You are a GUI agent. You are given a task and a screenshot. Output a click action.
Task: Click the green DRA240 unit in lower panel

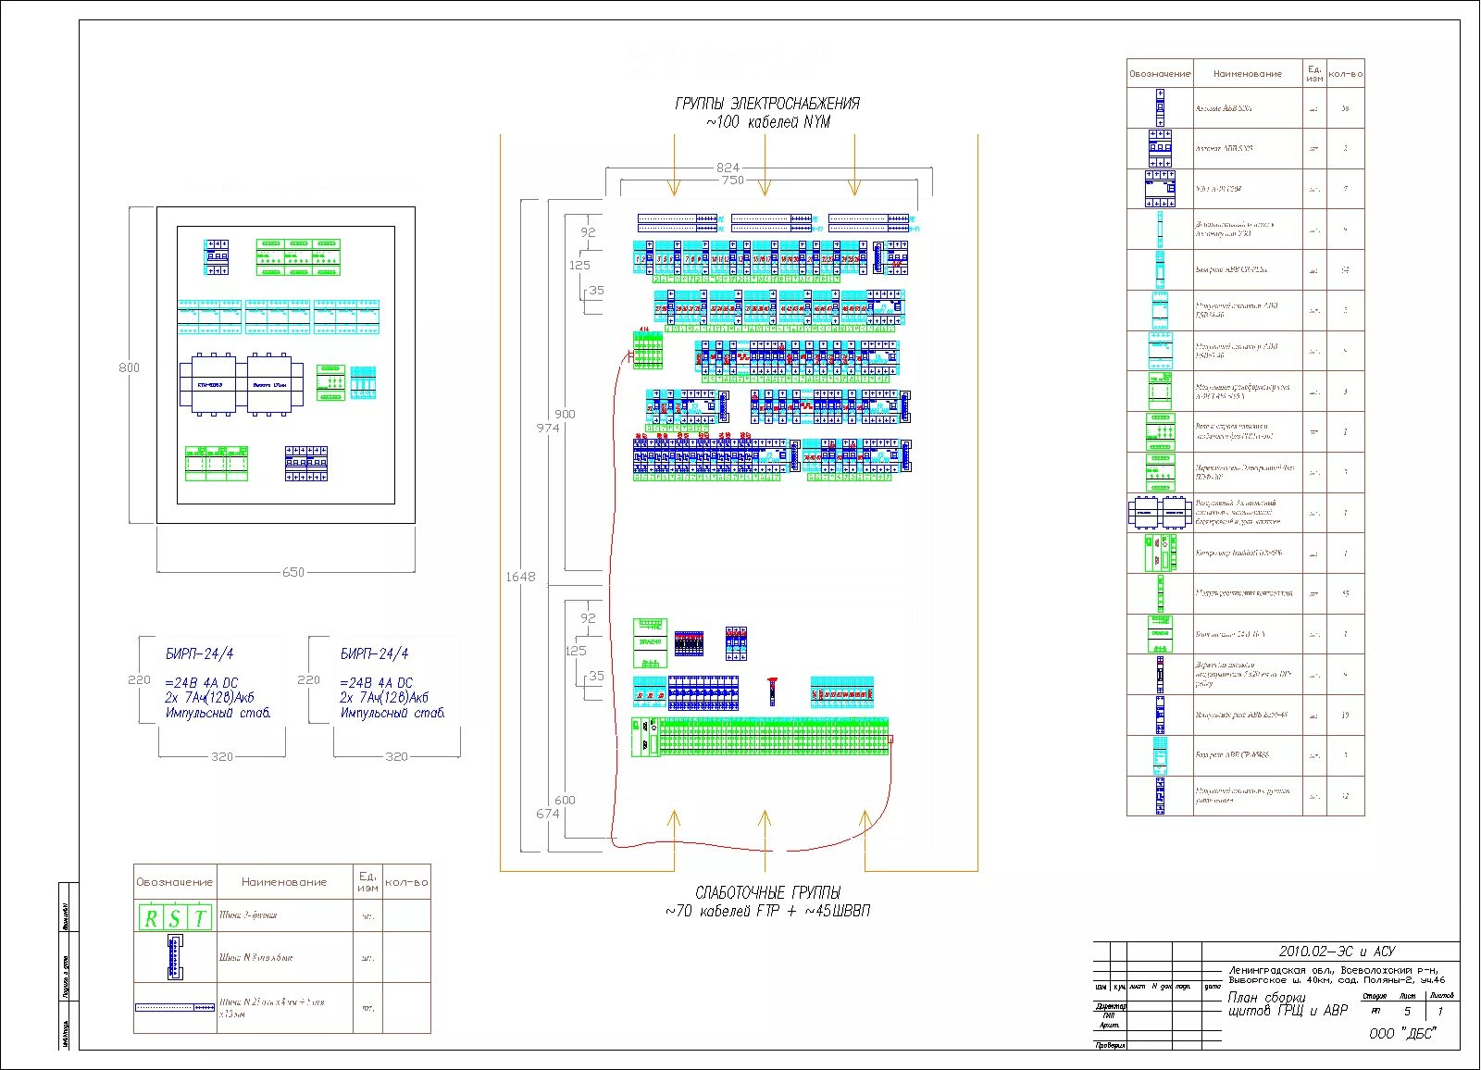point(650,643)
